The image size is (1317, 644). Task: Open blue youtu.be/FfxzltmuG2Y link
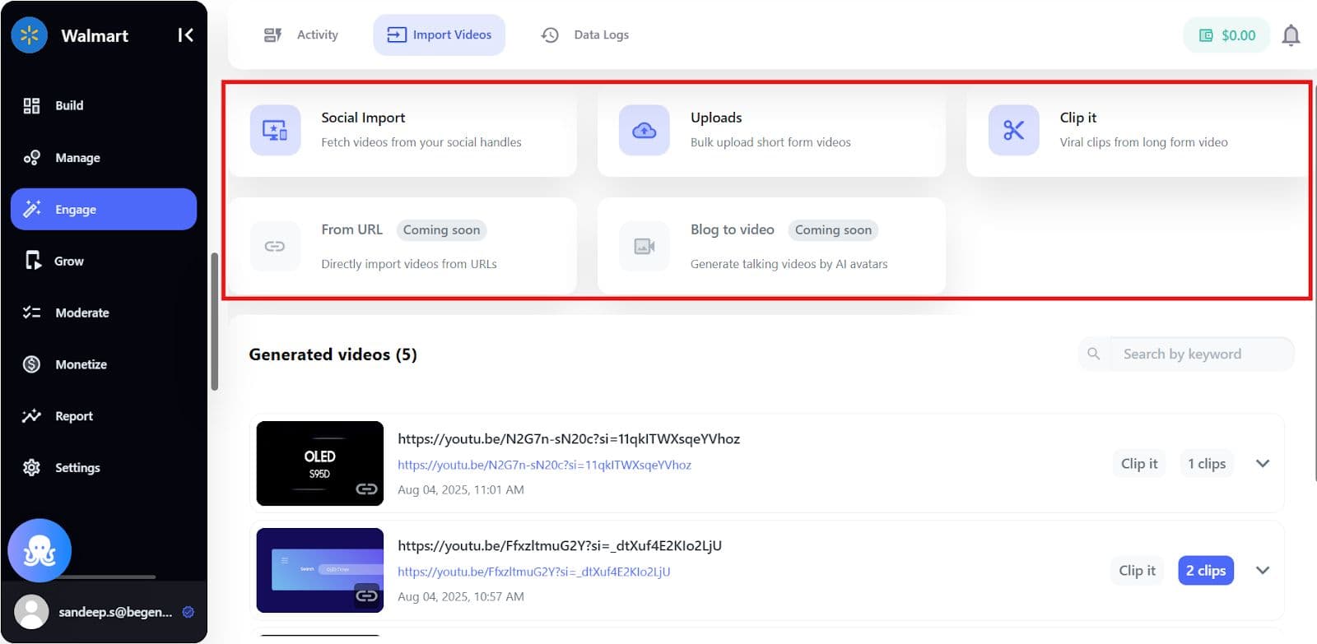point(533,572)
